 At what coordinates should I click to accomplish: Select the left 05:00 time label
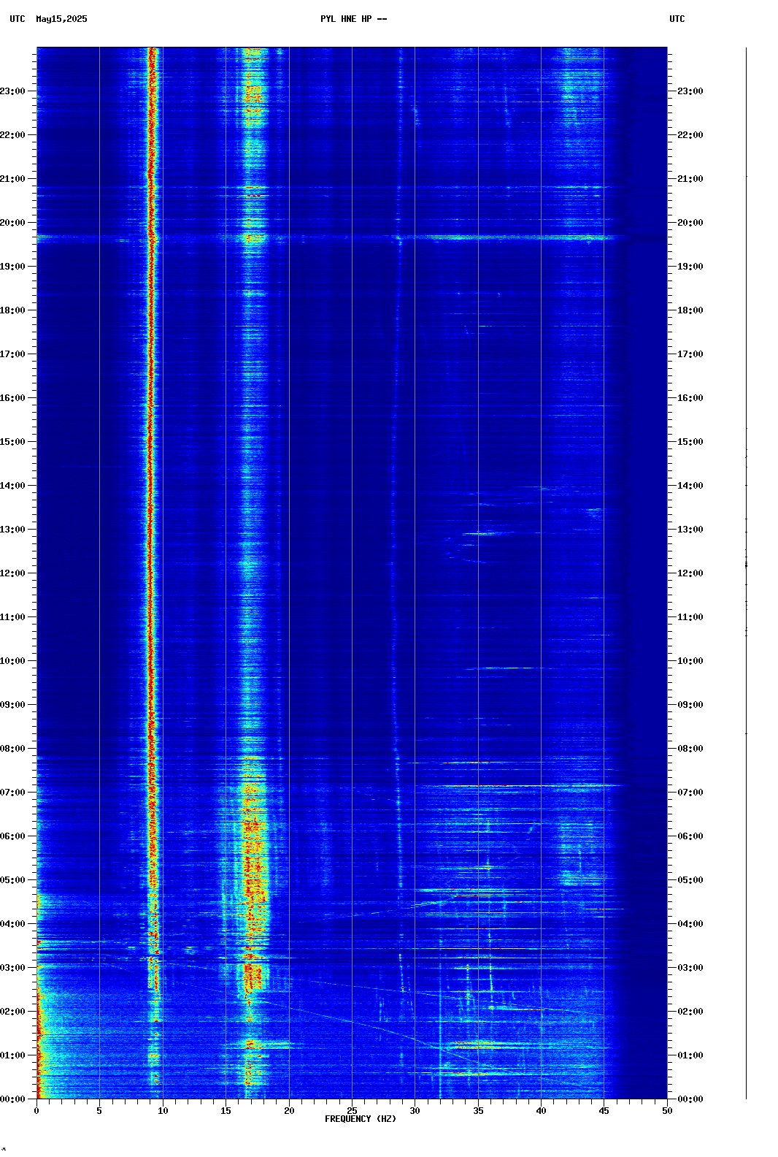12,880
